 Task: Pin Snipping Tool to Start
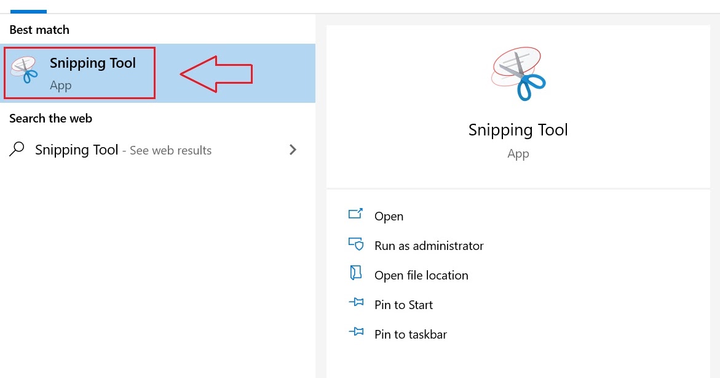pos(403,305)
